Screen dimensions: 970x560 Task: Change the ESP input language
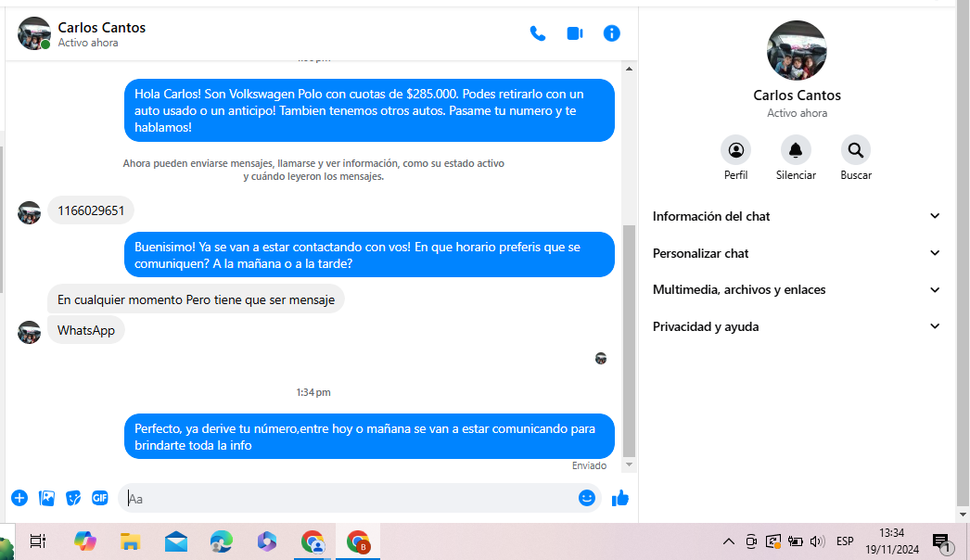click(x=845, y=541)
